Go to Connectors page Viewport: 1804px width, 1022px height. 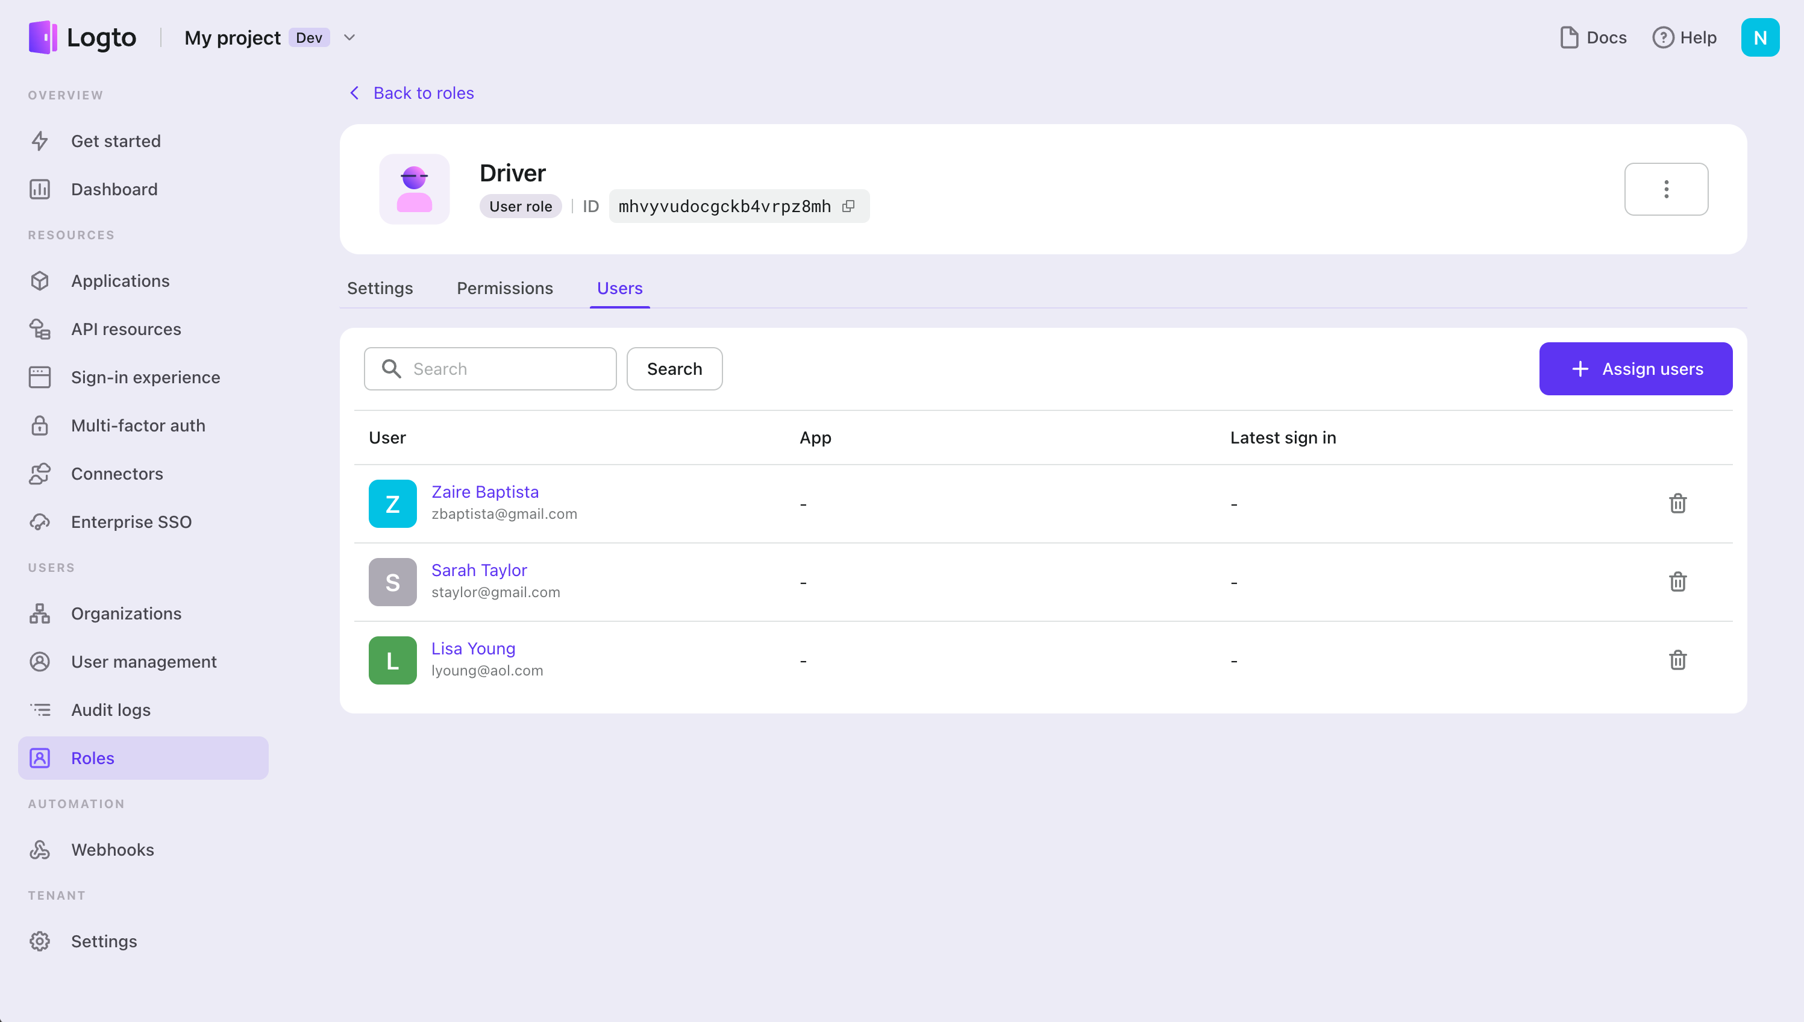pos(116,474)
